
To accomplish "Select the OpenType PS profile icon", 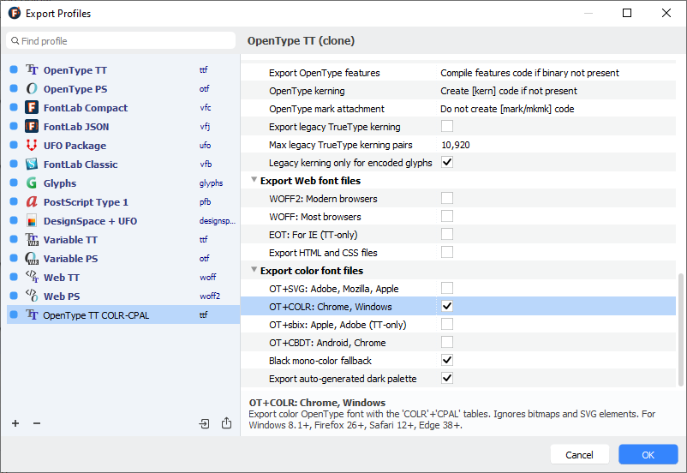I will pyautogui.click(x=32, y=88).
